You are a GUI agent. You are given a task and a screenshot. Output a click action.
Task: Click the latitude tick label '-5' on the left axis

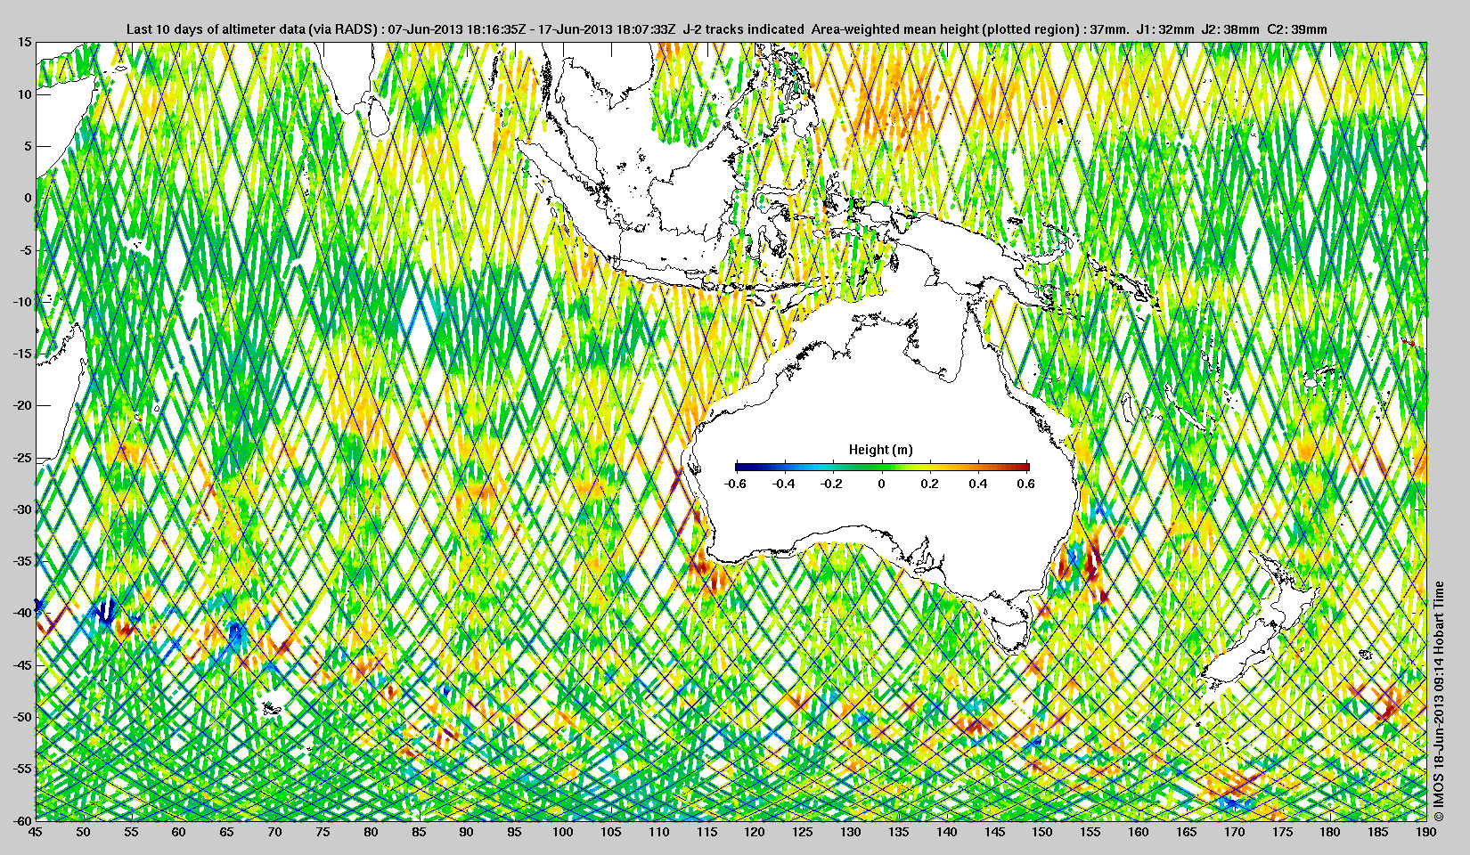[26, 250]
